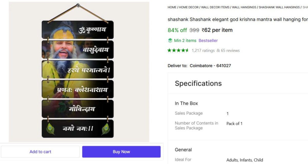The height and width of the screenshot is (164, 308).
Task: Open the 65 reviews link
Action: [230, 50]
